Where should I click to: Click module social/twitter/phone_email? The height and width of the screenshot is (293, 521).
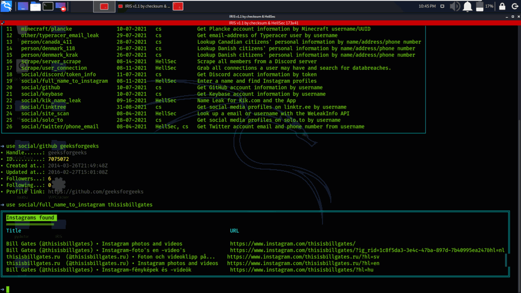[x=60, y=127]
